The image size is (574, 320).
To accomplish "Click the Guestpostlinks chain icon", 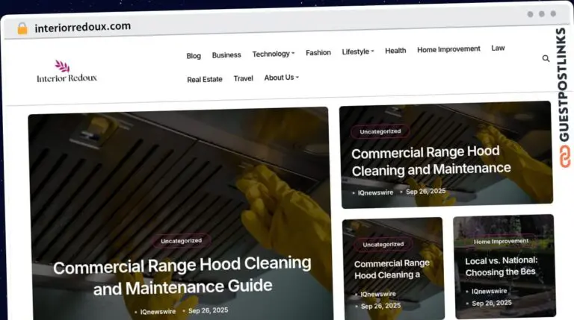I will click(565, 157).
